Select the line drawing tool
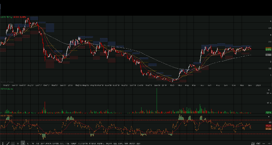 pos(8,143)
